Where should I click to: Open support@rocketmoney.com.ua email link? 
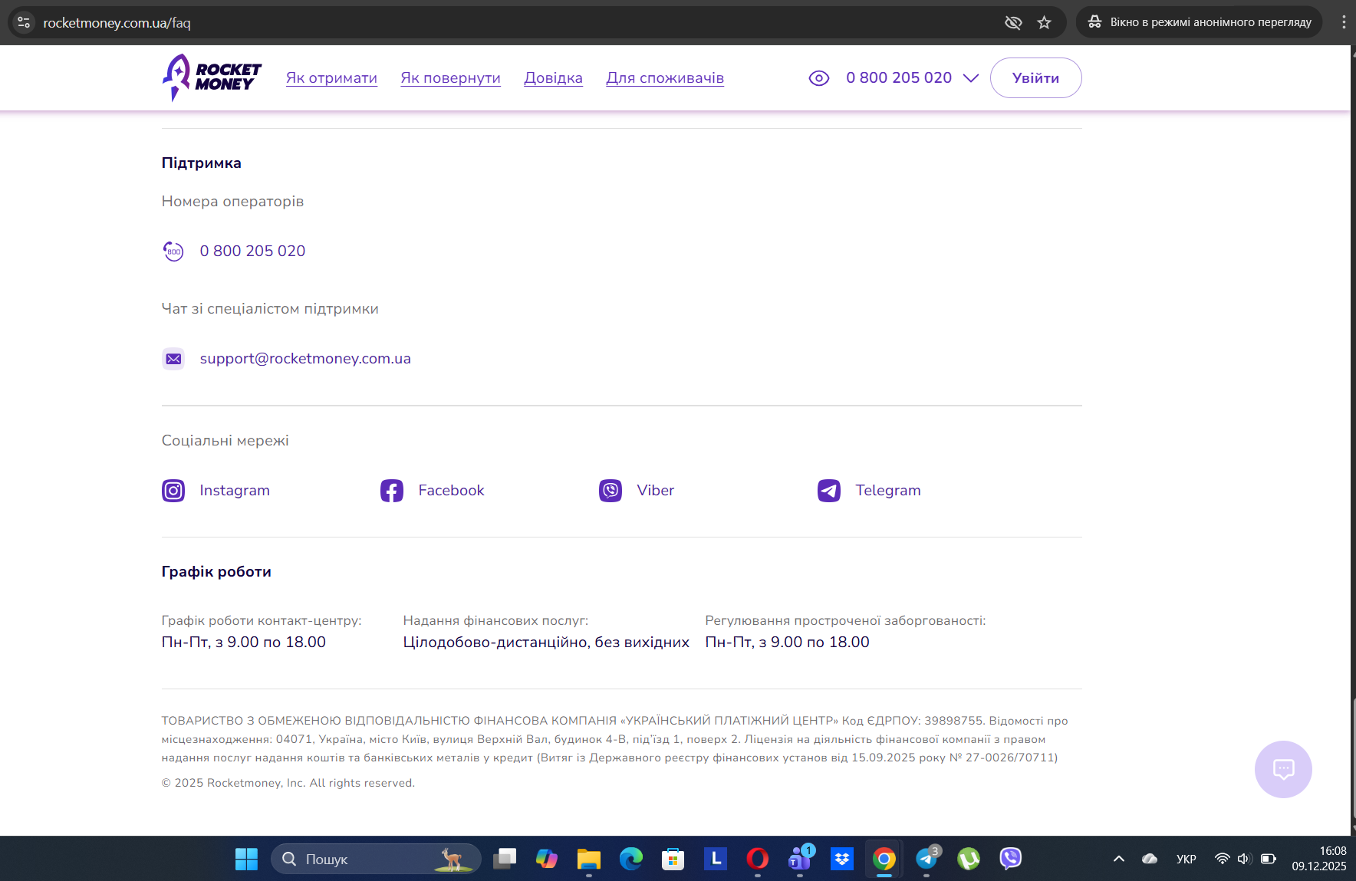pos(305,359)
